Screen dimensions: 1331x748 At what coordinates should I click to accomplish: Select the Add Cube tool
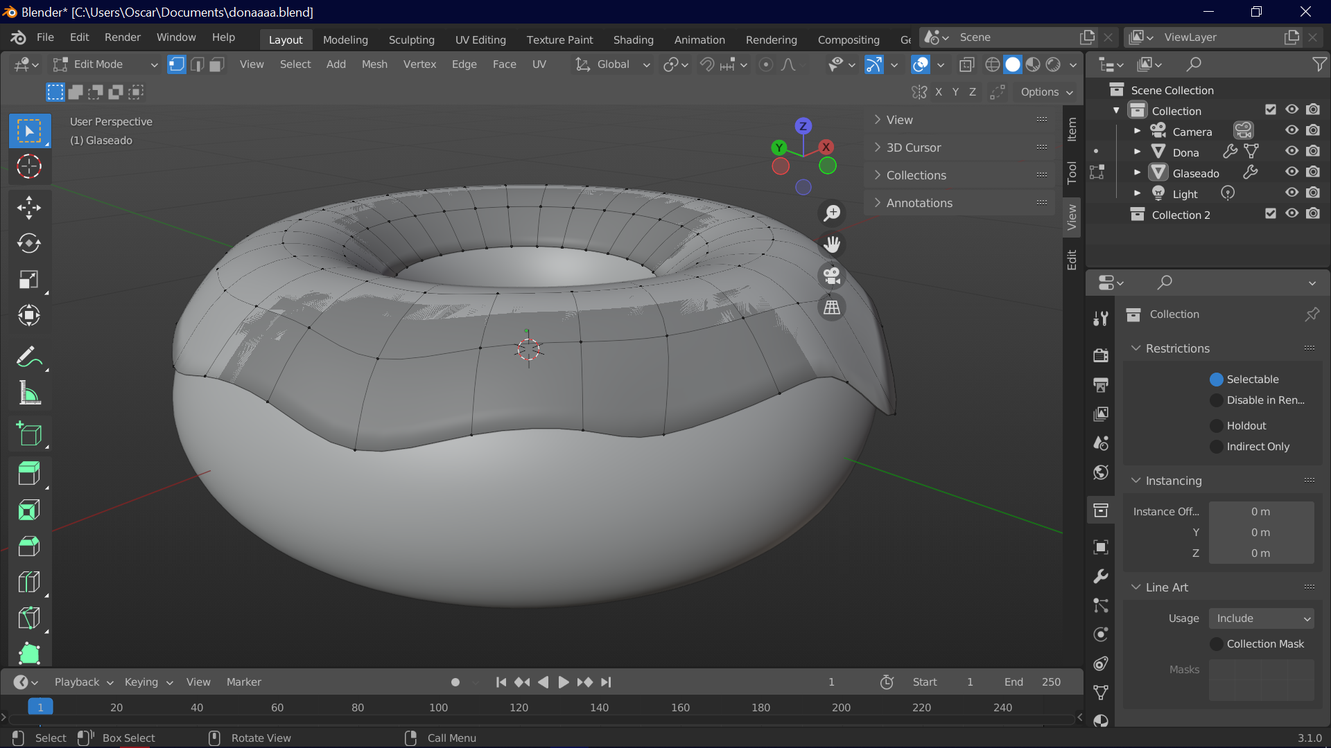click(x=29, y=434)
